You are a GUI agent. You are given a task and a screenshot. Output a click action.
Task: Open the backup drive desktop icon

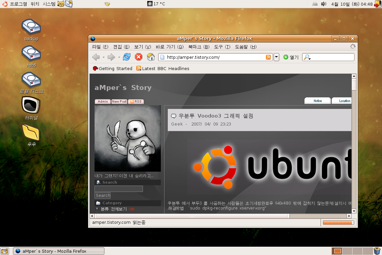point(31,30)
